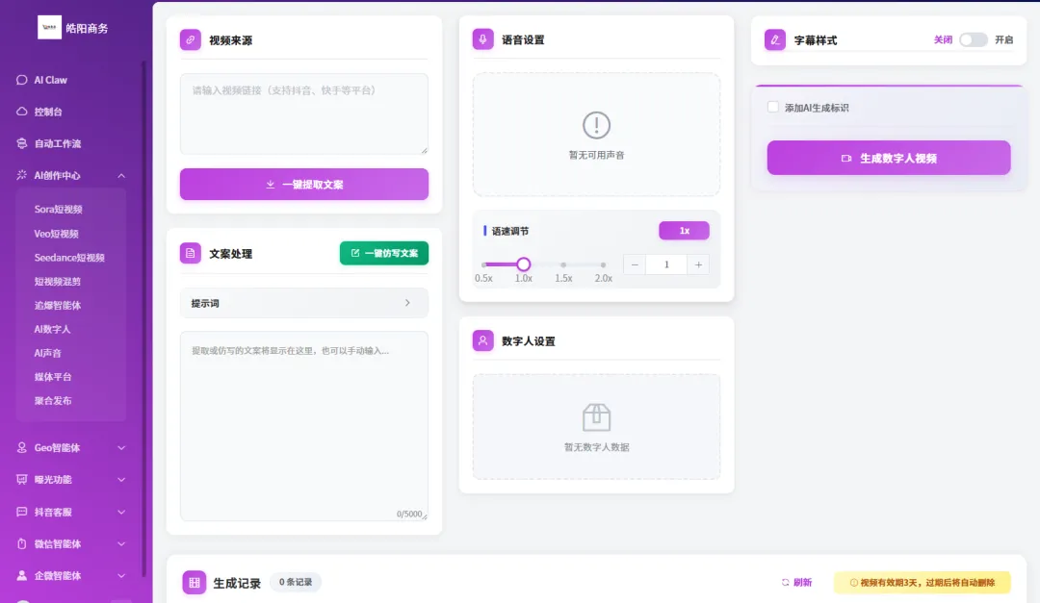This screenshot has height=603, width=1040.
Task: Click the 自动工作流 sidebar icon
Action: click(20, 142)
